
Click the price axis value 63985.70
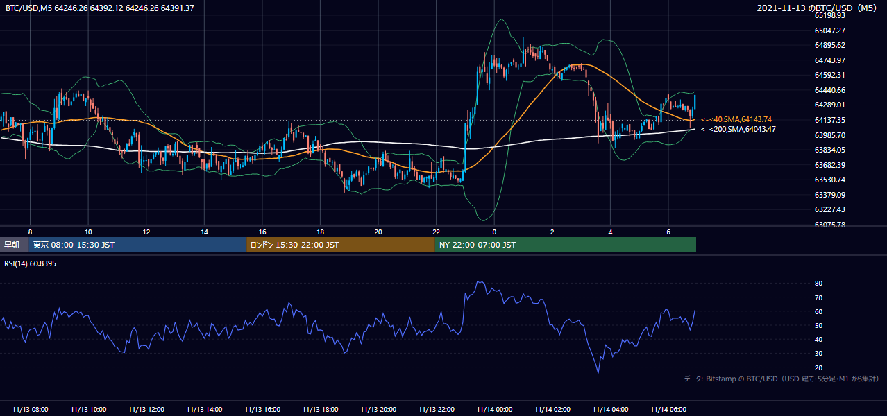click(829, 135)
